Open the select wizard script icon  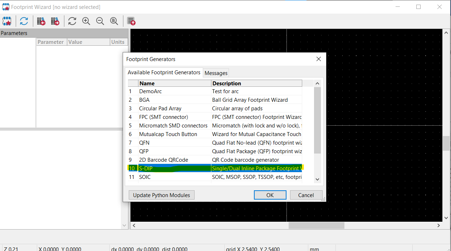7,21
